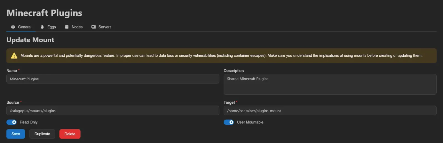443x143 pixels.
Task: Open the Nodes tab
Action: click(74, 27)
